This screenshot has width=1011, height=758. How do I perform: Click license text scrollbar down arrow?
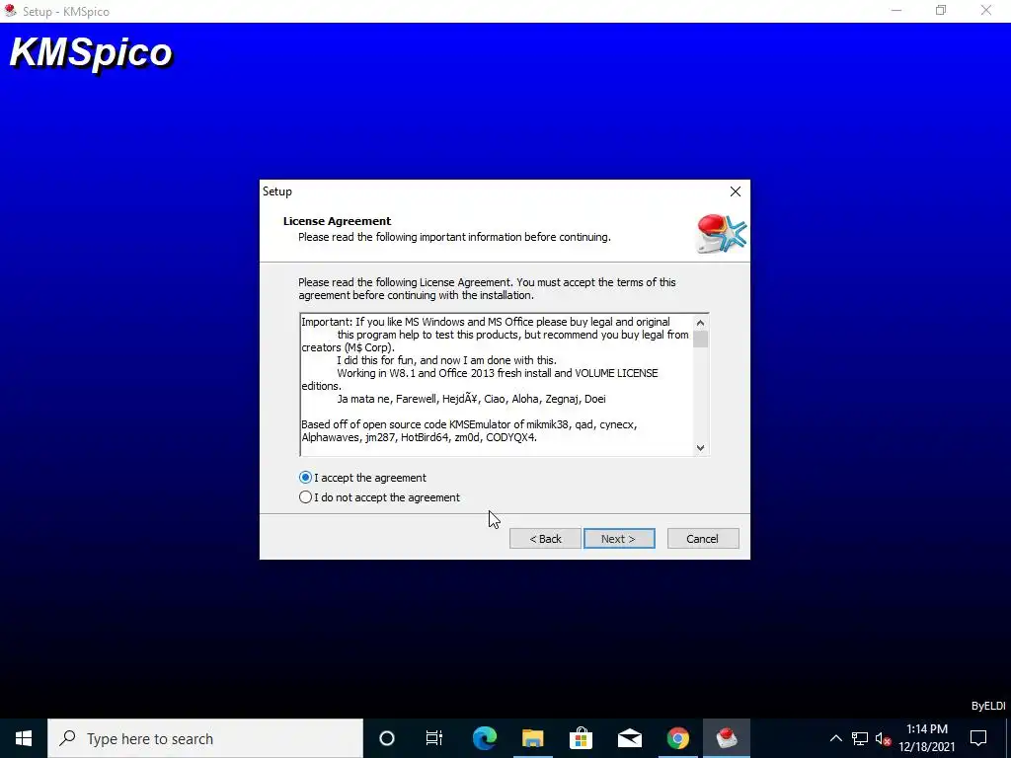700,448
